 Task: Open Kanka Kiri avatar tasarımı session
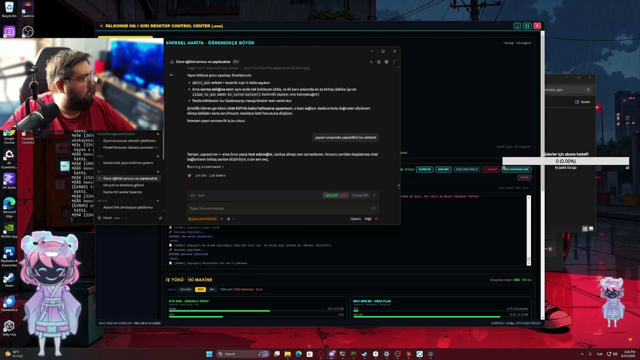(122, 192)
